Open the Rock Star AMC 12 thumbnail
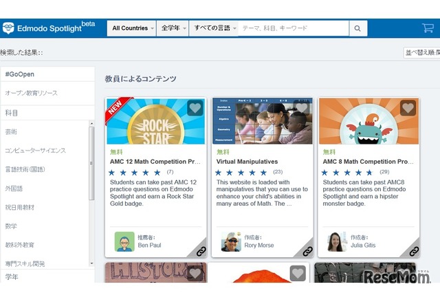 click(x=156, y=121)
